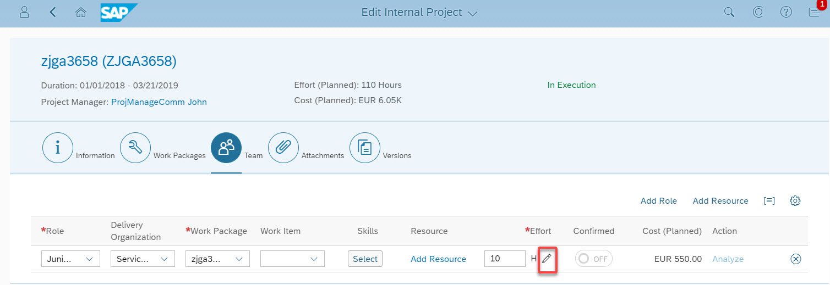Toggle the Confirmed switch on
830x285 pixels.
tap(594, 259)
